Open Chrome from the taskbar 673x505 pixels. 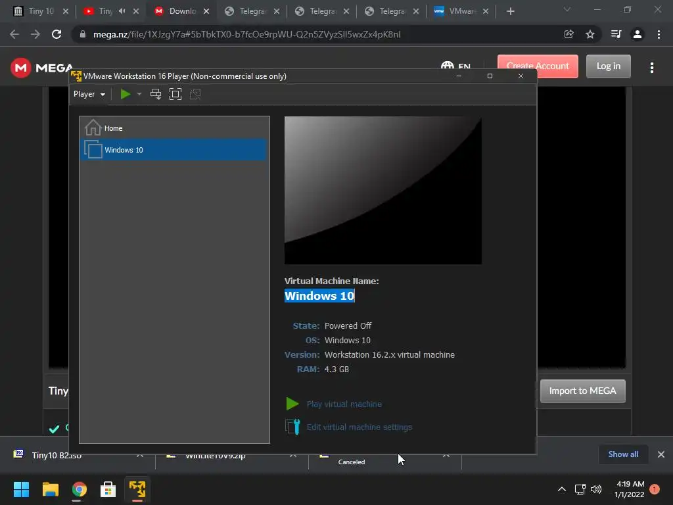(80, 489)
